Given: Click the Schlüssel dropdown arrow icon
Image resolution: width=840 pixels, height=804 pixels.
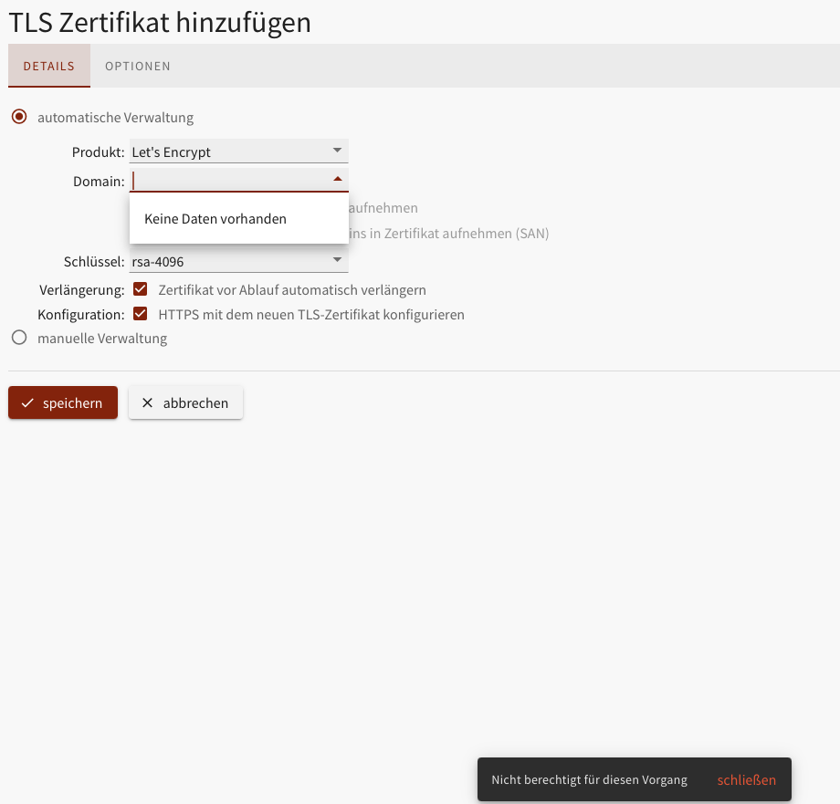Looking at the screenshot, I should pyautogui.click(x=337, y=261).
